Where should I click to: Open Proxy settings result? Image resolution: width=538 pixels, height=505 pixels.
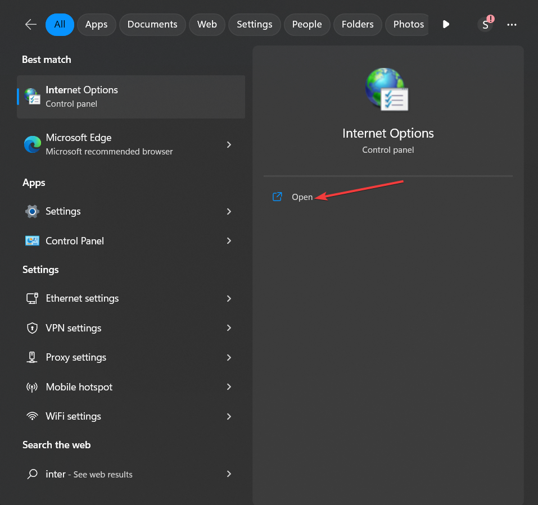(131, 357)
